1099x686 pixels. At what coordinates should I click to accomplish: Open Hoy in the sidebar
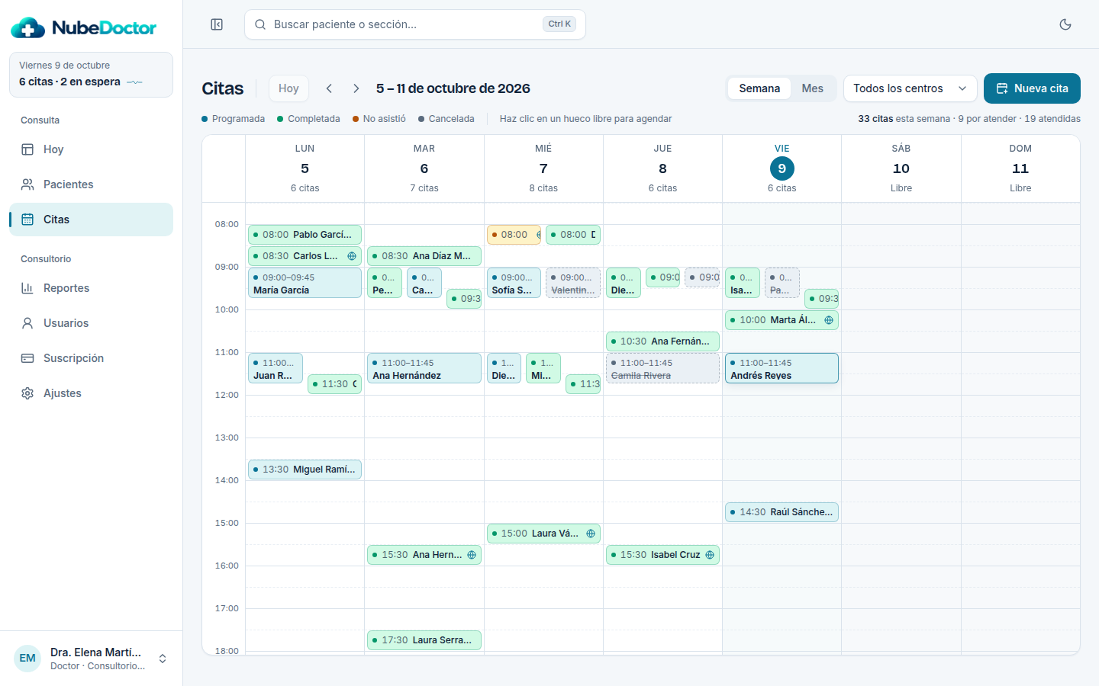(91, 149)
